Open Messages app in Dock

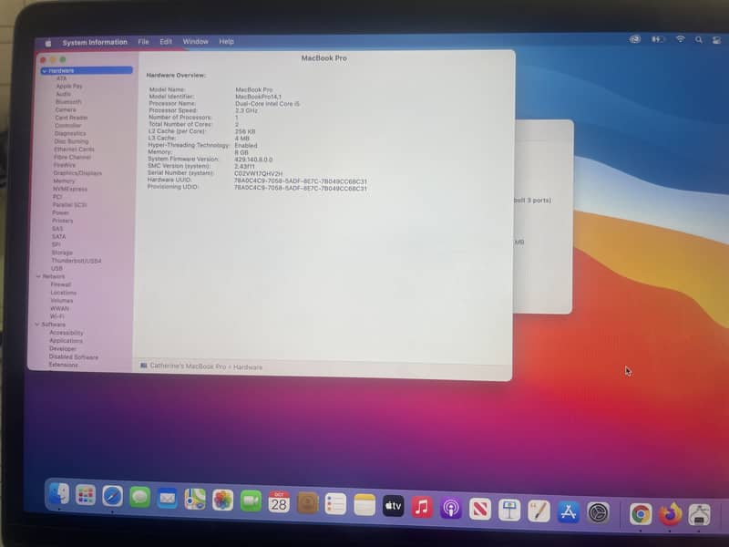[x=140, y=498]
